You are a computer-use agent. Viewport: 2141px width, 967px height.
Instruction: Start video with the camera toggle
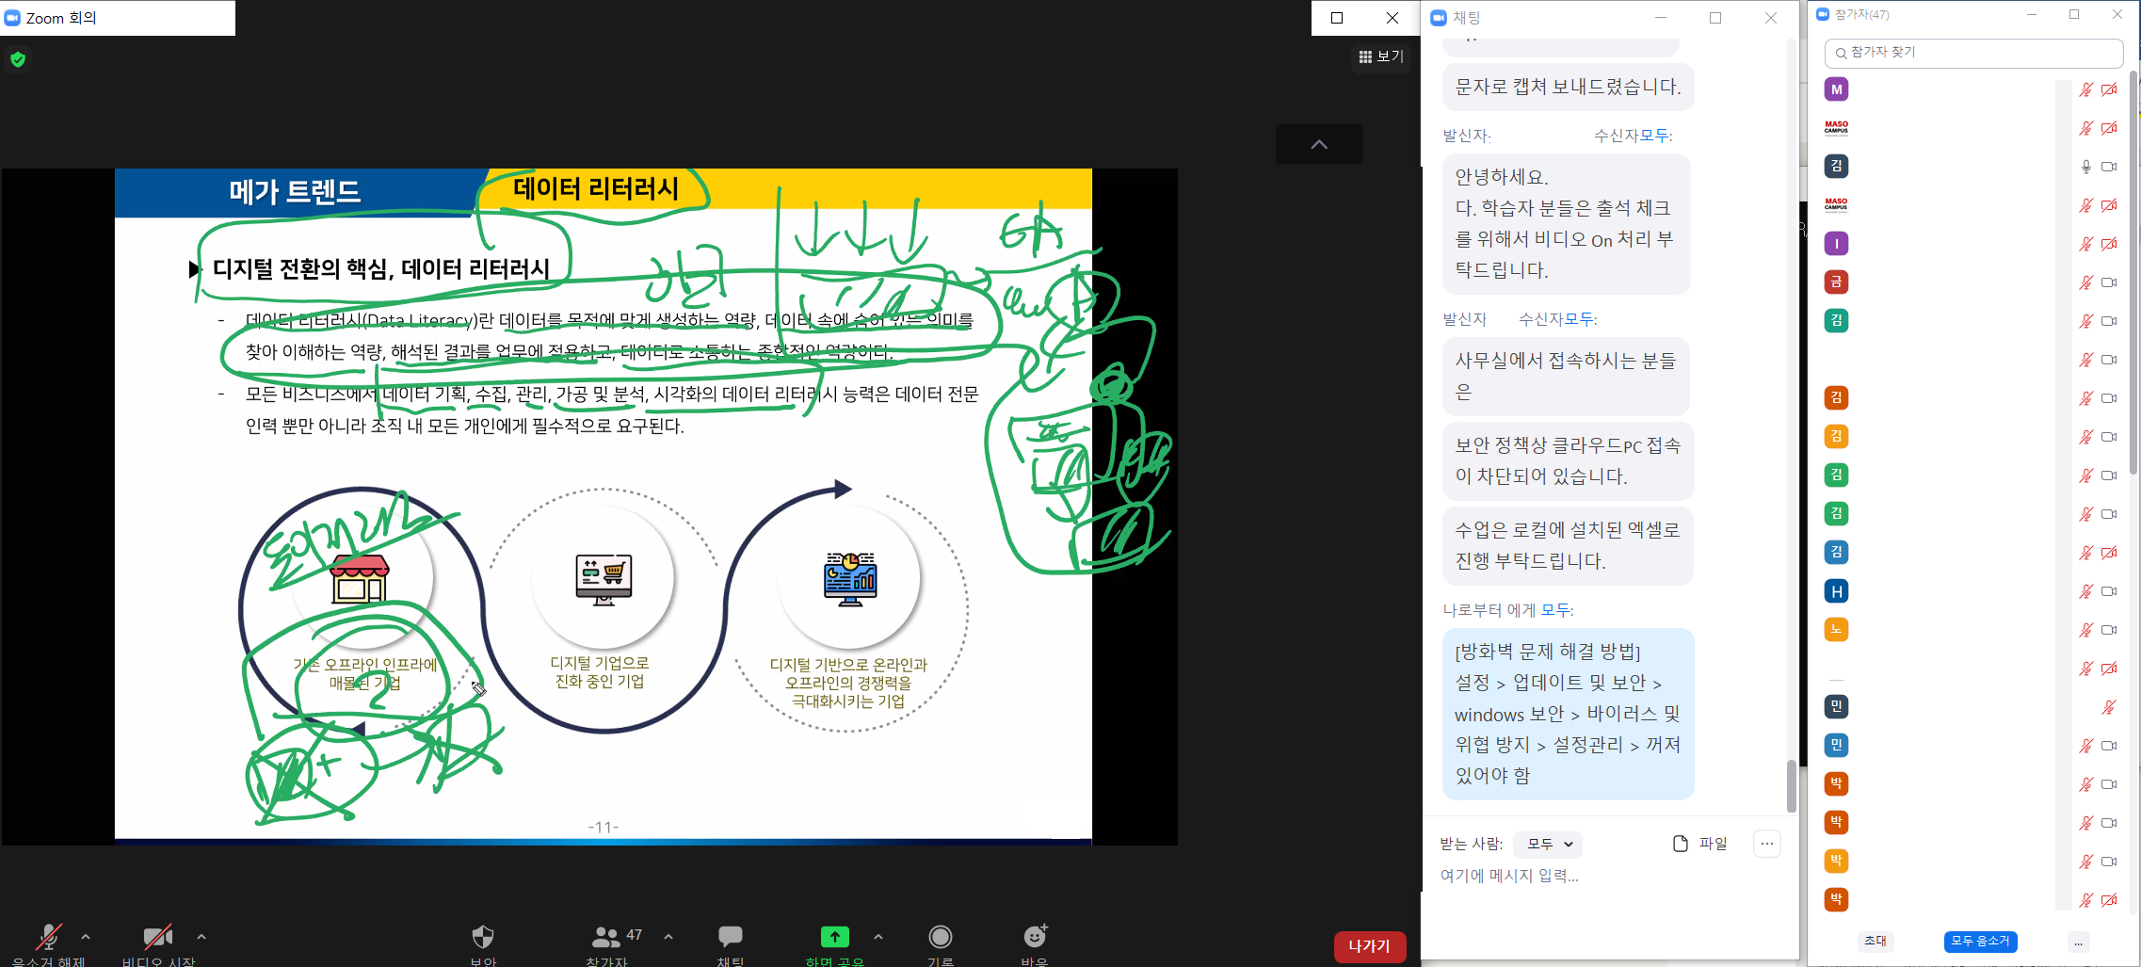tap(157, 937)
